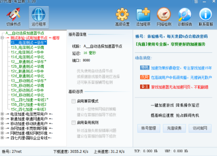Select A__自动选择加速器节点 tree node

coord(25,33)
